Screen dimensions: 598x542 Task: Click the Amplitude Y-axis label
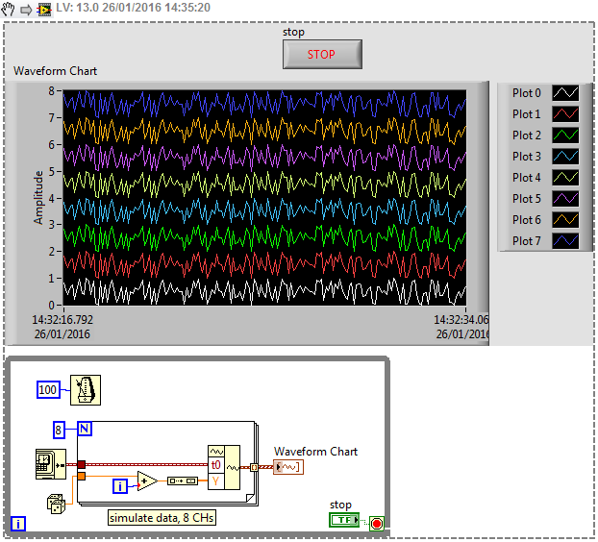point(38,197)
